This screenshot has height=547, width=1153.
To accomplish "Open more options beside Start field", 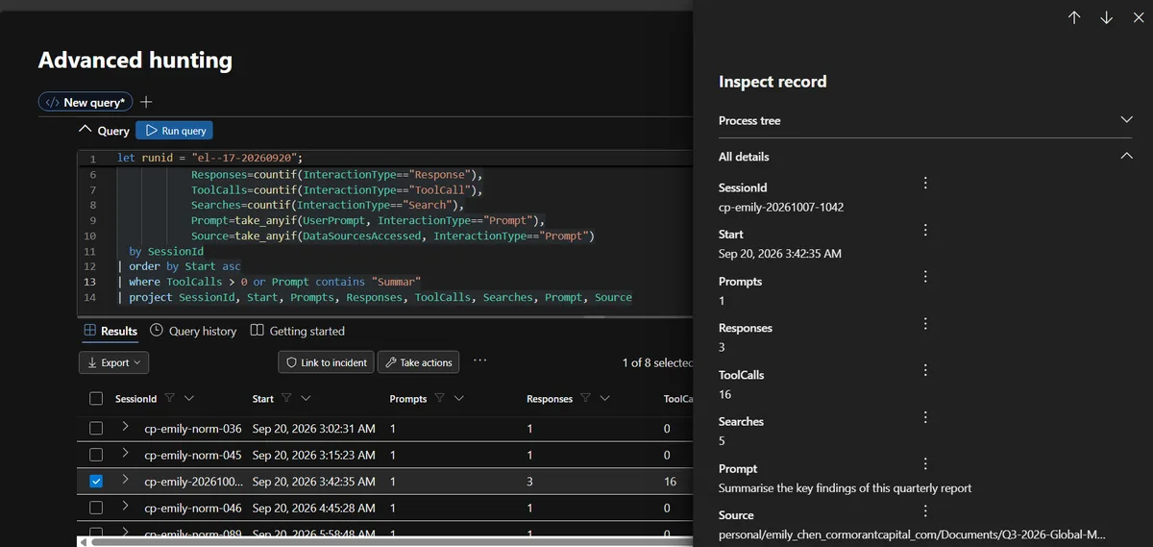I will [x=925, y=230].
